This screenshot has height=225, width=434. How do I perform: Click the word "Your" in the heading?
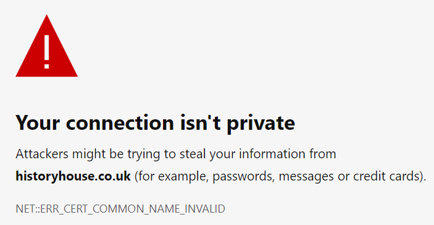click(x=38, y=123)
